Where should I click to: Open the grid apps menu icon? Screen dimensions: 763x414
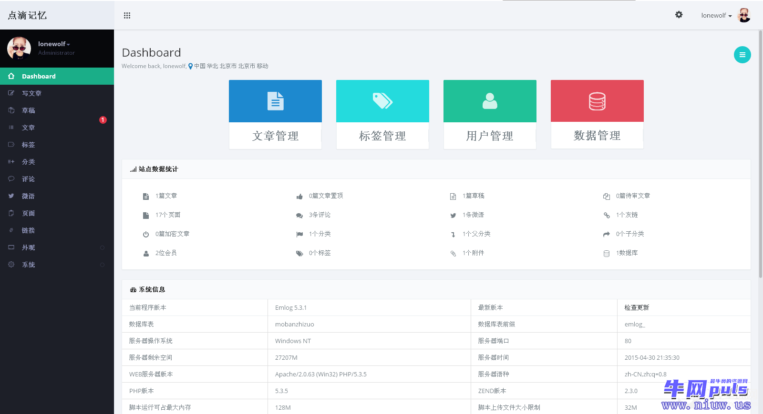coord(127,15)
